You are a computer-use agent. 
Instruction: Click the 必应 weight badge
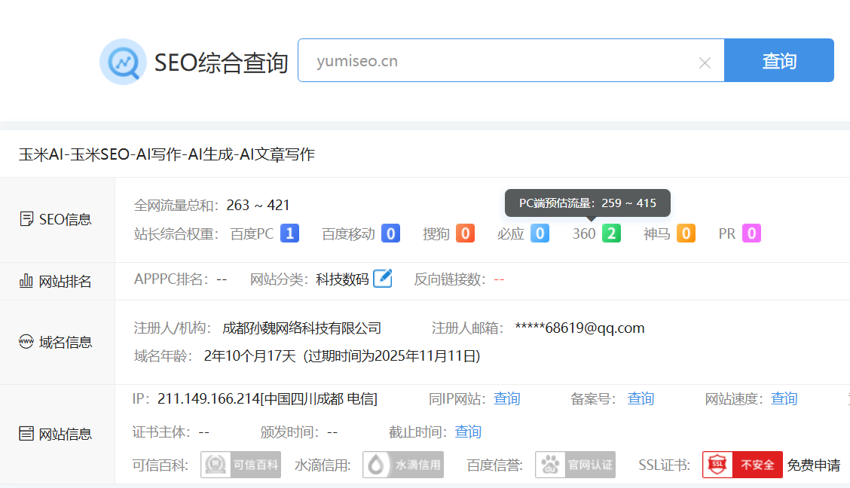(540, 233)
